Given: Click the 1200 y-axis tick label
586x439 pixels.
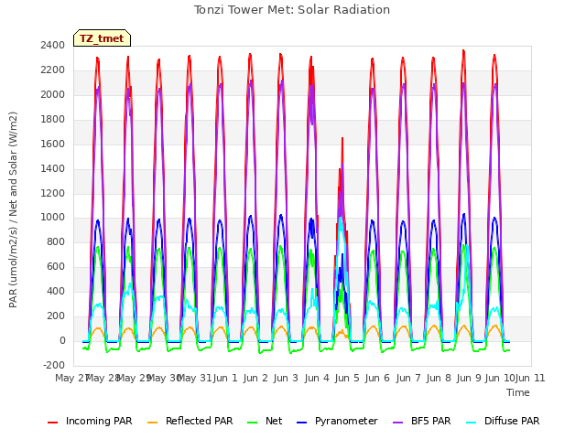Looking at the screenshot, I should [x=53, y=193].
